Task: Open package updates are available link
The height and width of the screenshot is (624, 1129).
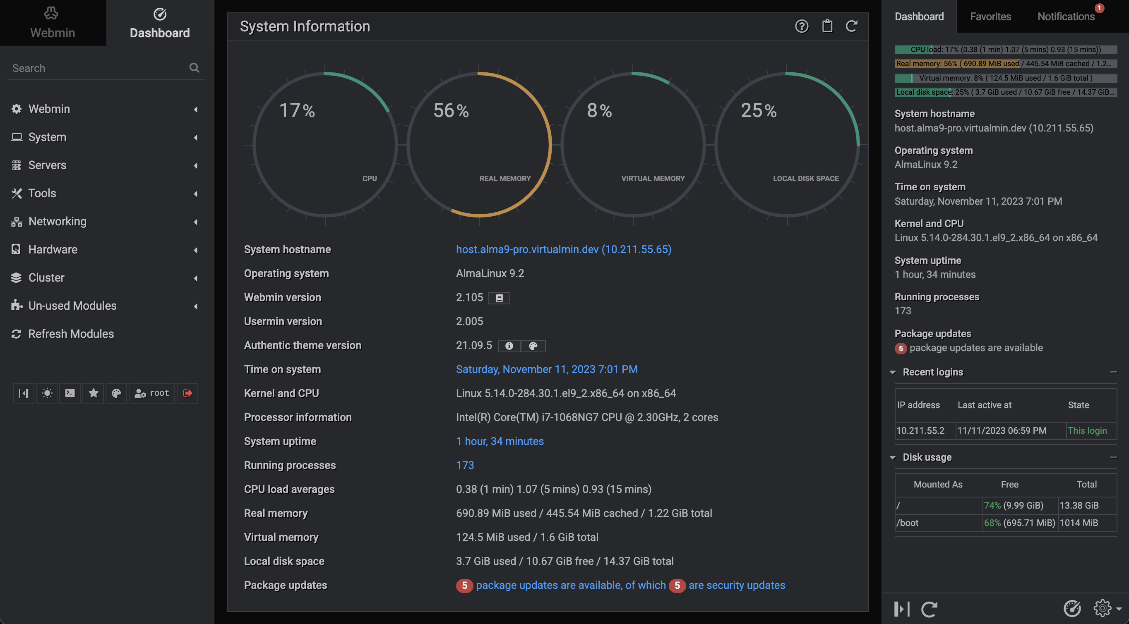Action: pyautogui.click(x=571, y=585)
